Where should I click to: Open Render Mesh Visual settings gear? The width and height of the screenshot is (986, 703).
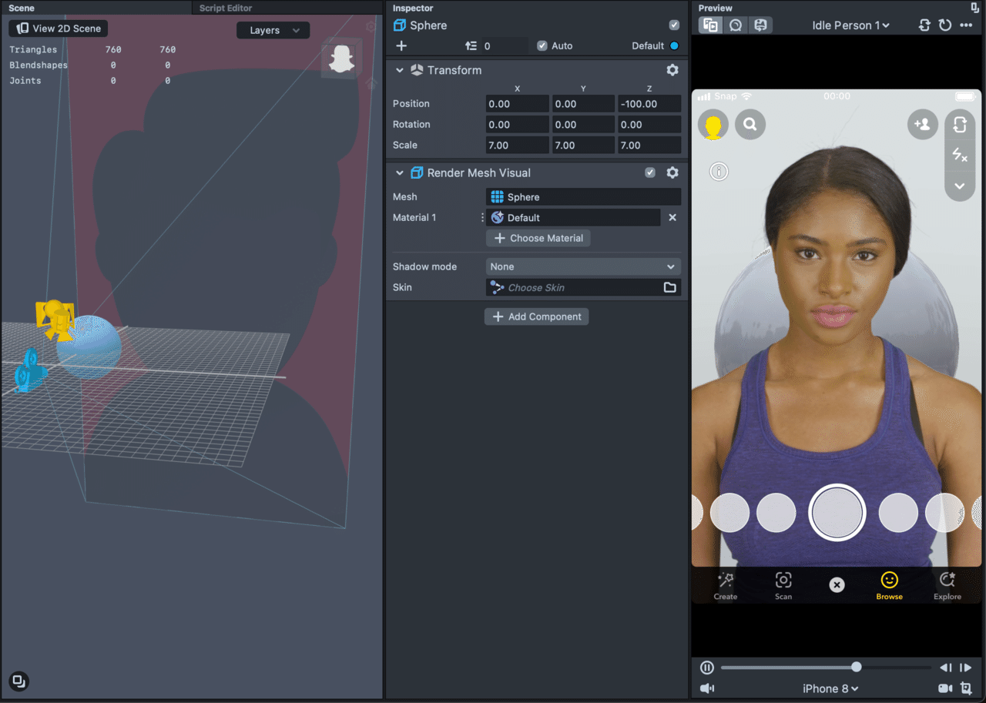(672, 173)
